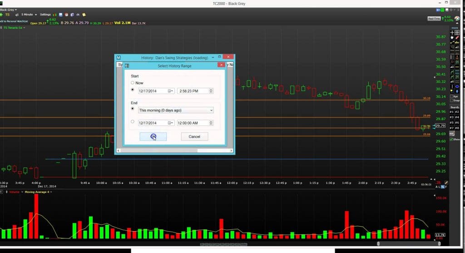Click calendar icon beside End date 12/17/2014
Image resolution: width=465 pixels, height=253 pixels.
pyautogui.click(x=170, y=123)
